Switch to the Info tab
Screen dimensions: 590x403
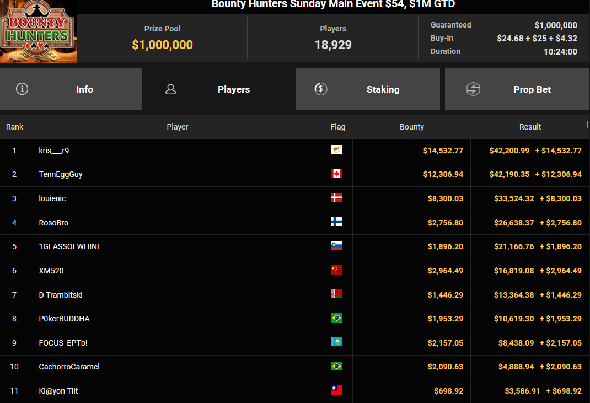[x=71, y=89]
